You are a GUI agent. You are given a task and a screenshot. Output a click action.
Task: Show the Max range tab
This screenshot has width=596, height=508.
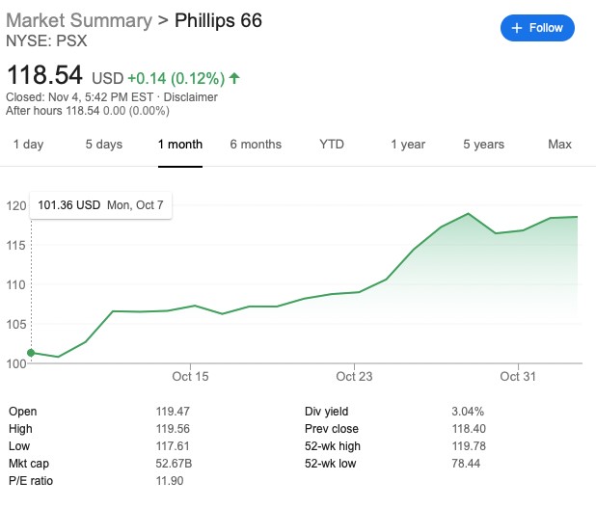point(559,145)
